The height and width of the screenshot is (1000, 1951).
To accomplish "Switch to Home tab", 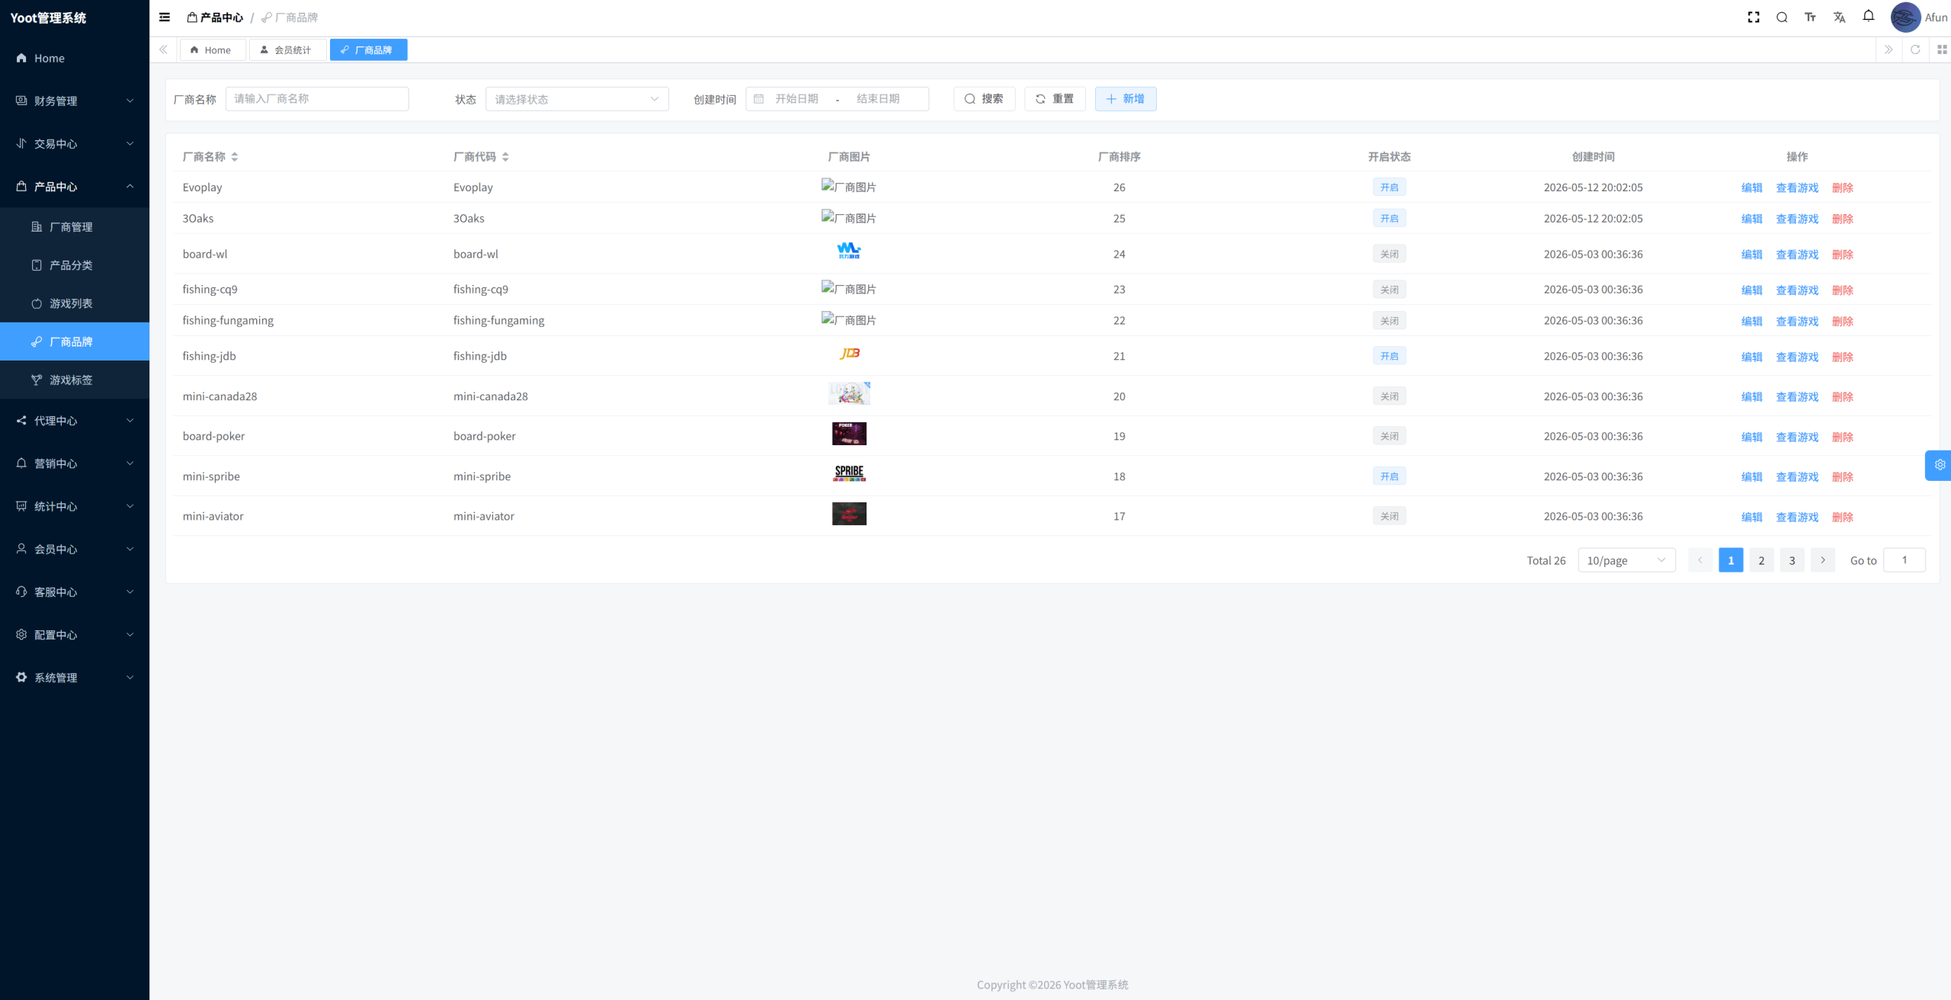I will tap(212, 50).
